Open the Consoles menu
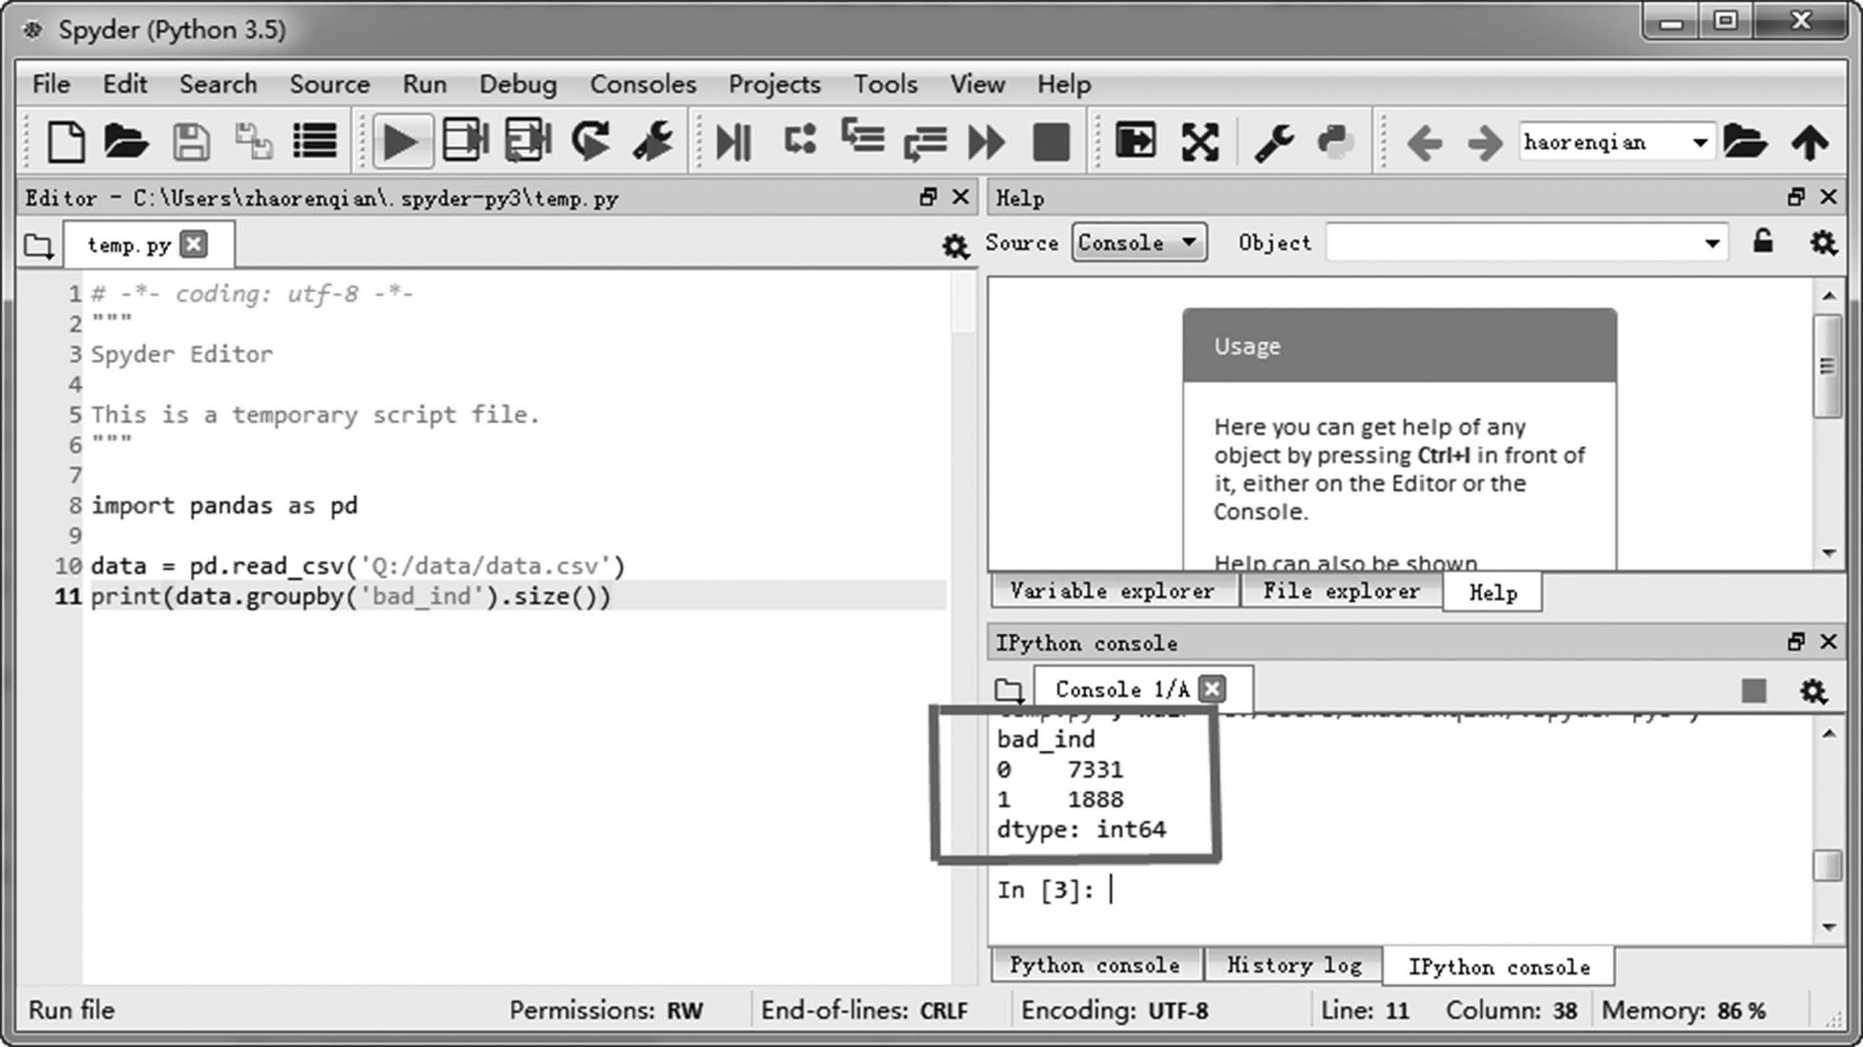The image size is (1863, 1047). coord(643,85)
